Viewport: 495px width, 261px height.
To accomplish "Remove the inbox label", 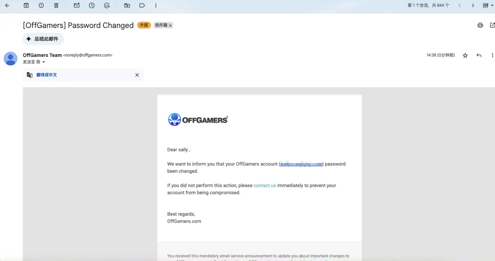I will pyautogui.click(x=170, y=25).
